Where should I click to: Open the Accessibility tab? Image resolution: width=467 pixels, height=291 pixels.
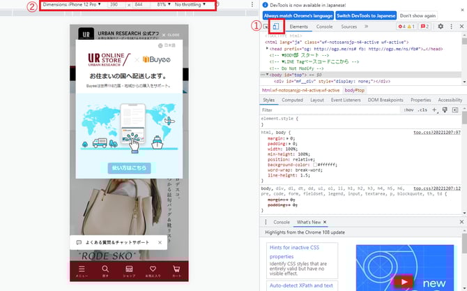pos(450,100)
